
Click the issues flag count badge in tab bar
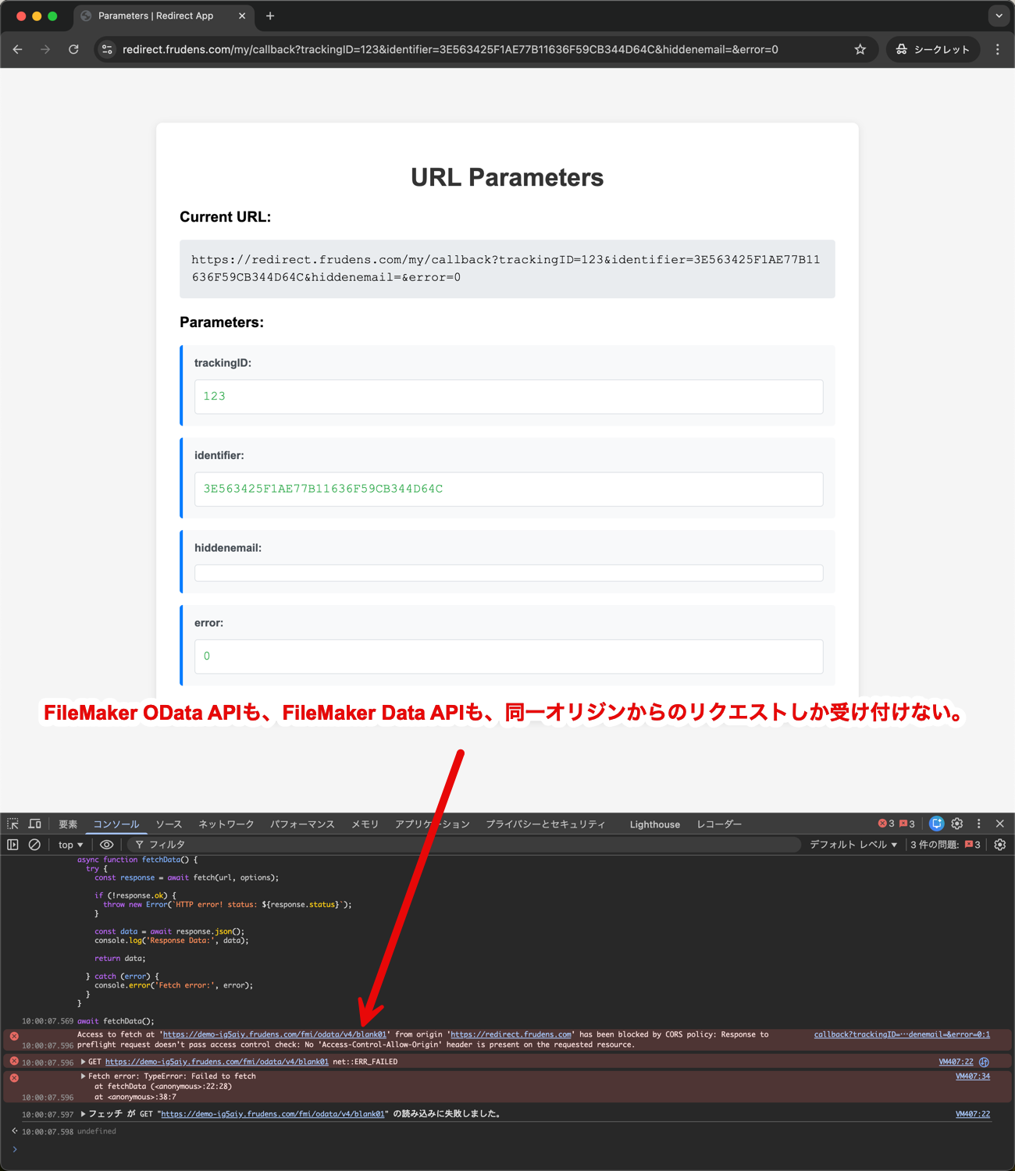tap(907, 824)
